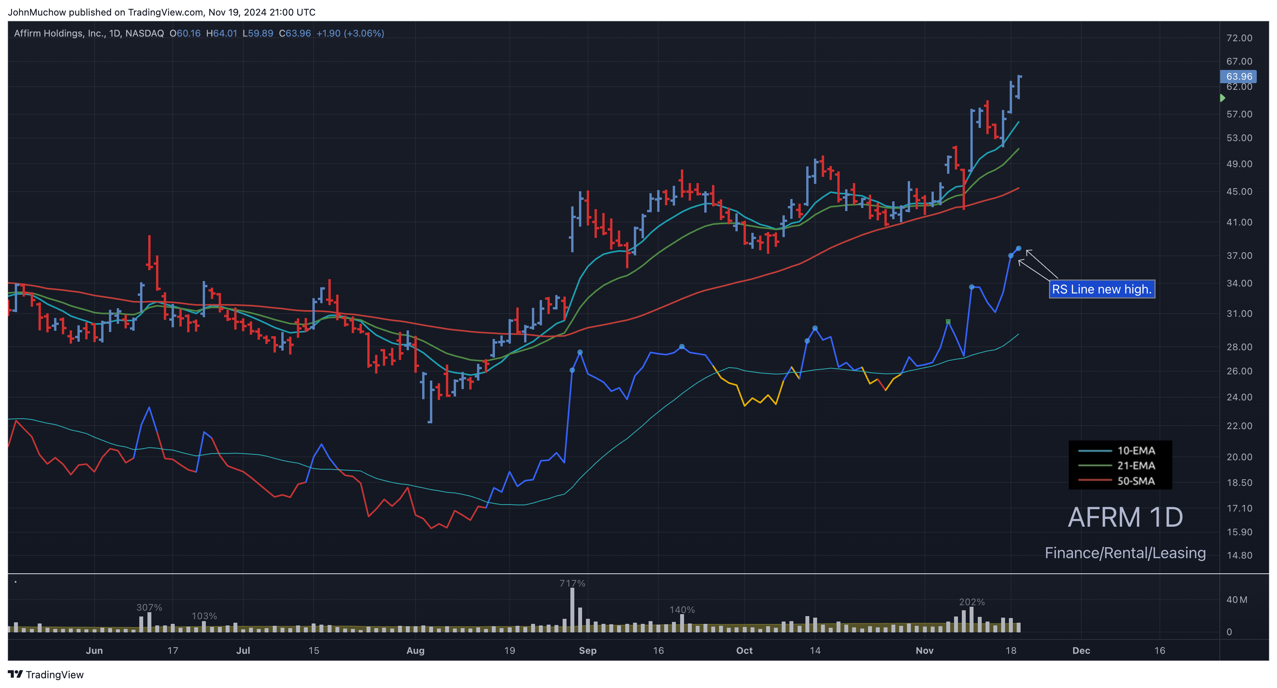Viewport: 1277px width, 688px height.
Task: Click the TradingView logo at bottom left
Action: click(x=46, y=675)
